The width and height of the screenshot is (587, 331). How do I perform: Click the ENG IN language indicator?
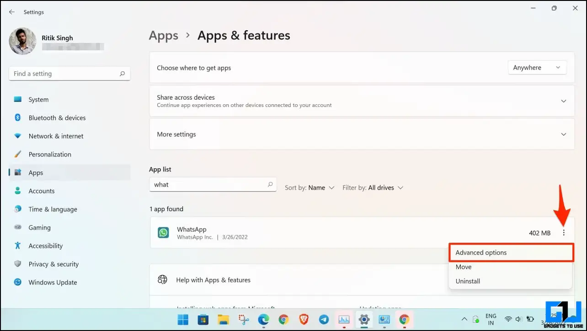(x=491, y=320)
